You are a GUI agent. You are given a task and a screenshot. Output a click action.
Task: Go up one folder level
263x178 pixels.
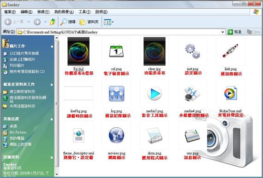pos(53,22)
